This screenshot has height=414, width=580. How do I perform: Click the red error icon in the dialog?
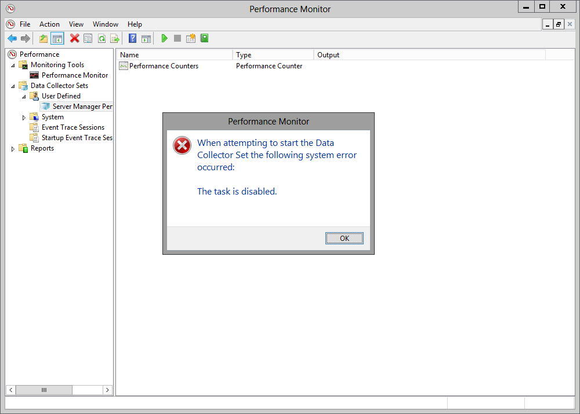tap(182, 145)
